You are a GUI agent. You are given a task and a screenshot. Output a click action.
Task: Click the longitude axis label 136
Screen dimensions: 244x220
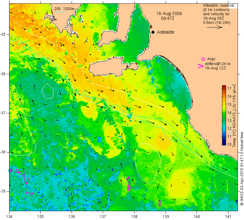point(72,216)
